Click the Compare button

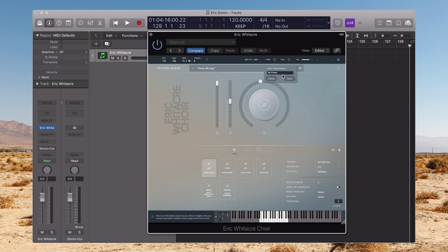[x=195, y=50]
